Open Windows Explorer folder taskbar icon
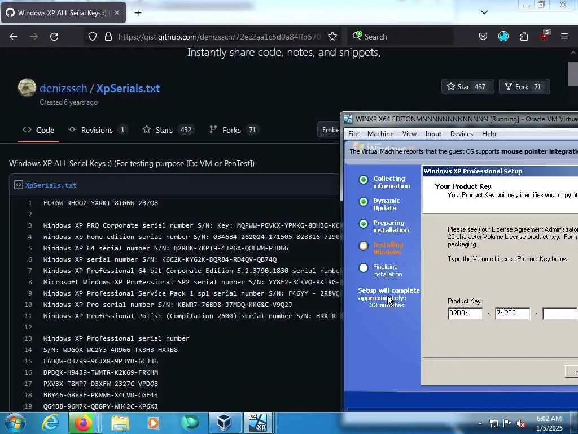The height and width of the screenshot is (434, 578). click(120, 423)
